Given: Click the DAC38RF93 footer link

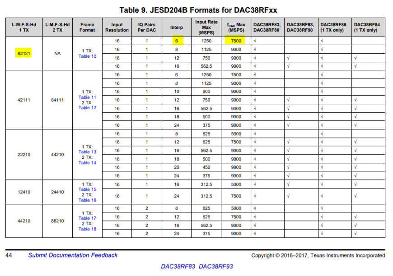Looking at the screenshot, I should coord(216,267).
